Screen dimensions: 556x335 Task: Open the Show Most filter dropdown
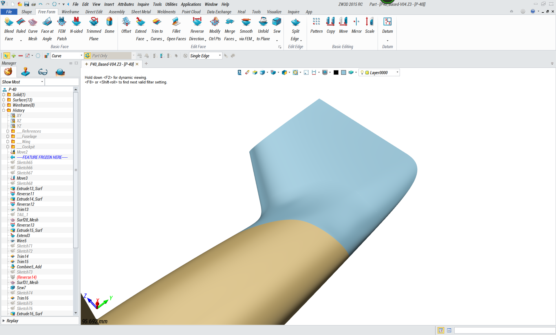click(42, 82)
